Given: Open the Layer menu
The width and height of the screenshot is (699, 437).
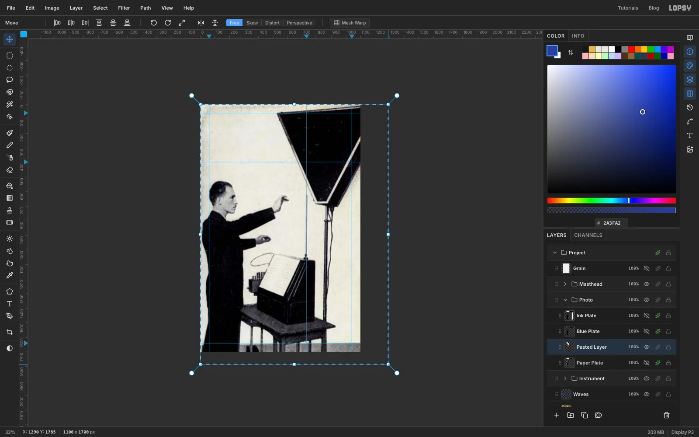Looking at the screenshot, I should click(76, 8).
